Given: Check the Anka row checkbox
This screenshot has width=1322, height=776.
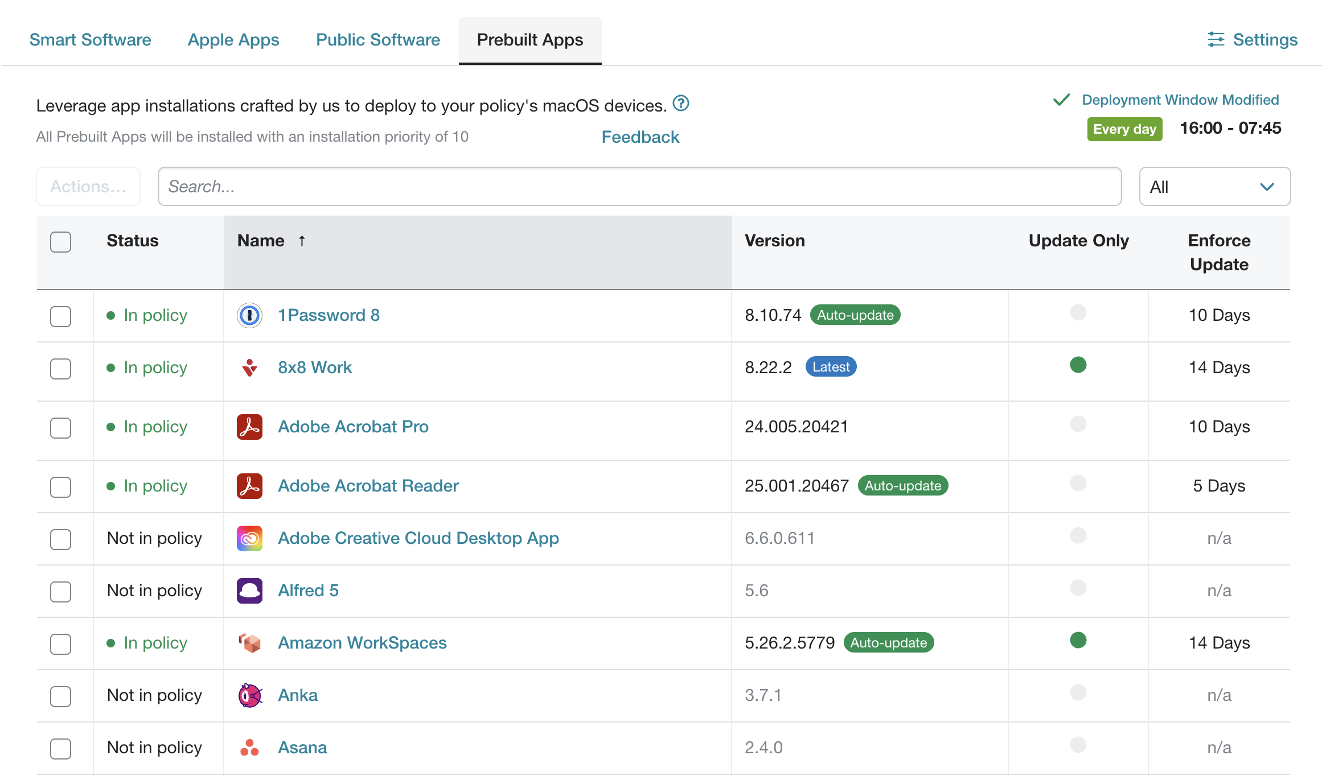Looking at the screenshot, I should tap(60, 696).
